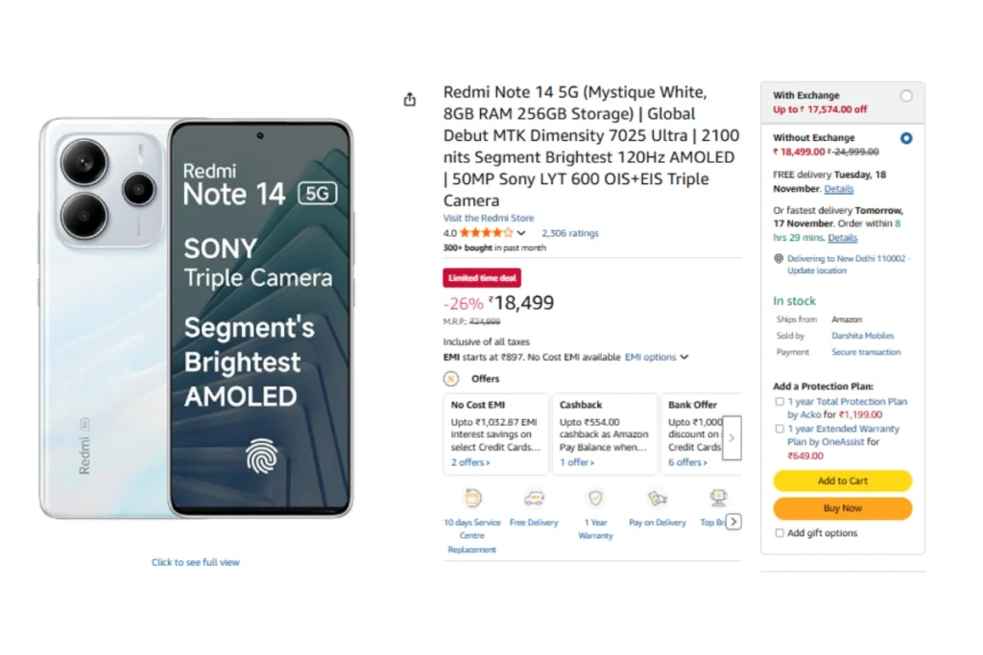Click the 1 Year Warranty shield icon
Viewport: 983px width, 655px height.
point(595,499)
